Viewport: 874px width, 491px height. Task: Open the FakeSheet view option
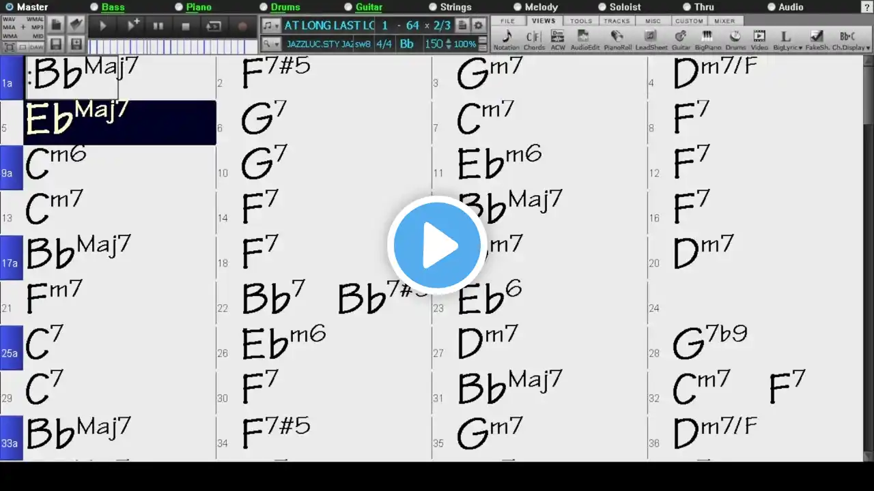click(817, 40)
